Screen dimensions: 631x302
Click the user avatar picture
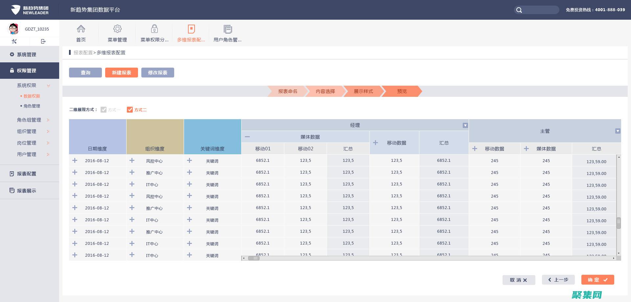pos(13,29)
